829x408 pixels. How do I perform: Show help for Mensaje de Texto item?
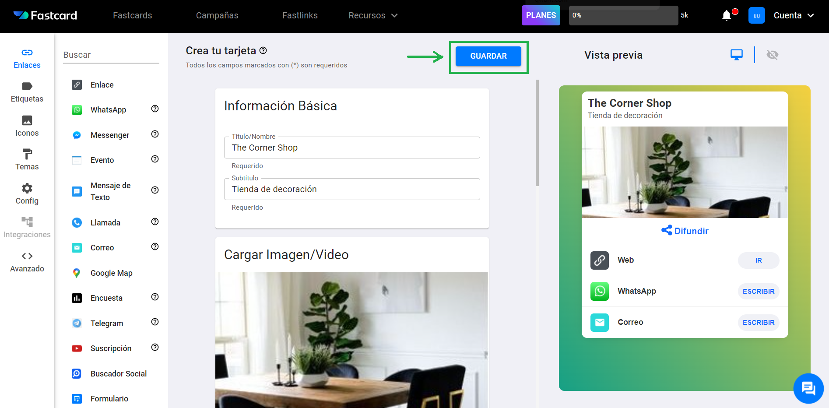(x=155, y=190)
